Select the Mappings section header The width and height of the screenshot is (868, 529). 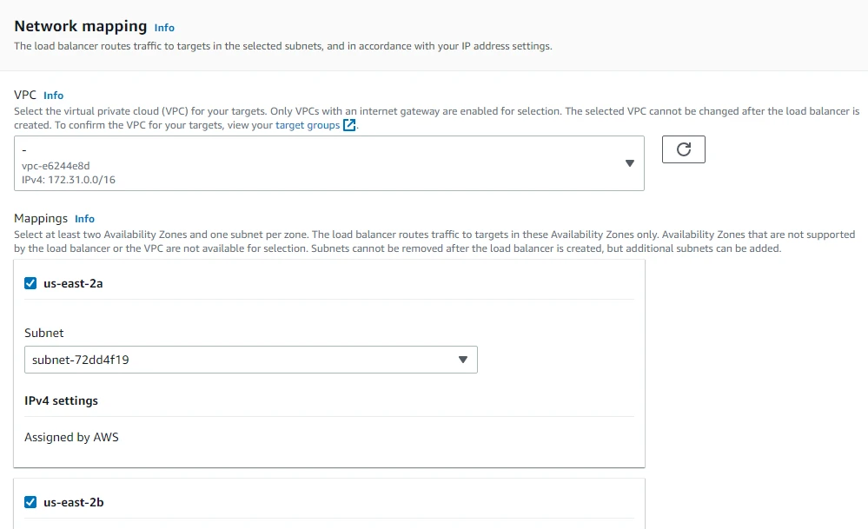pyautogui.click(x=42, y=218)
